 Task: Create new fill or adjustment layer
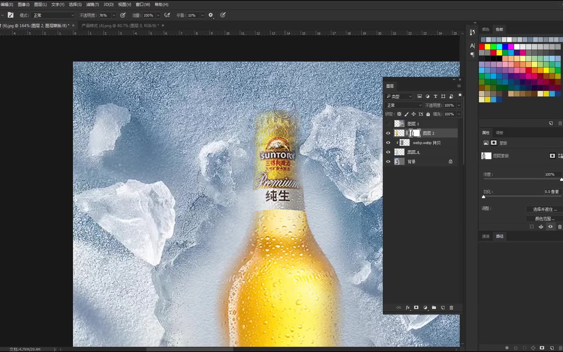425,308
